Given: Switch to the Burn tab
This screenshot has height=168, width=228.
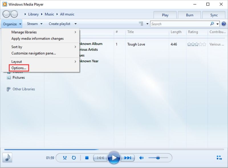Looking at the screenshot, I should [x=190, y=15].
